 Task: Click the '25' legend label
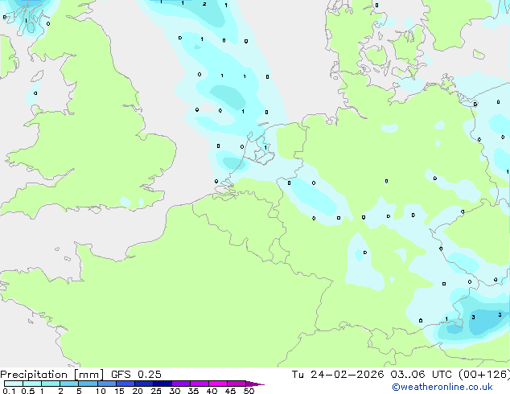pos(156,391)
